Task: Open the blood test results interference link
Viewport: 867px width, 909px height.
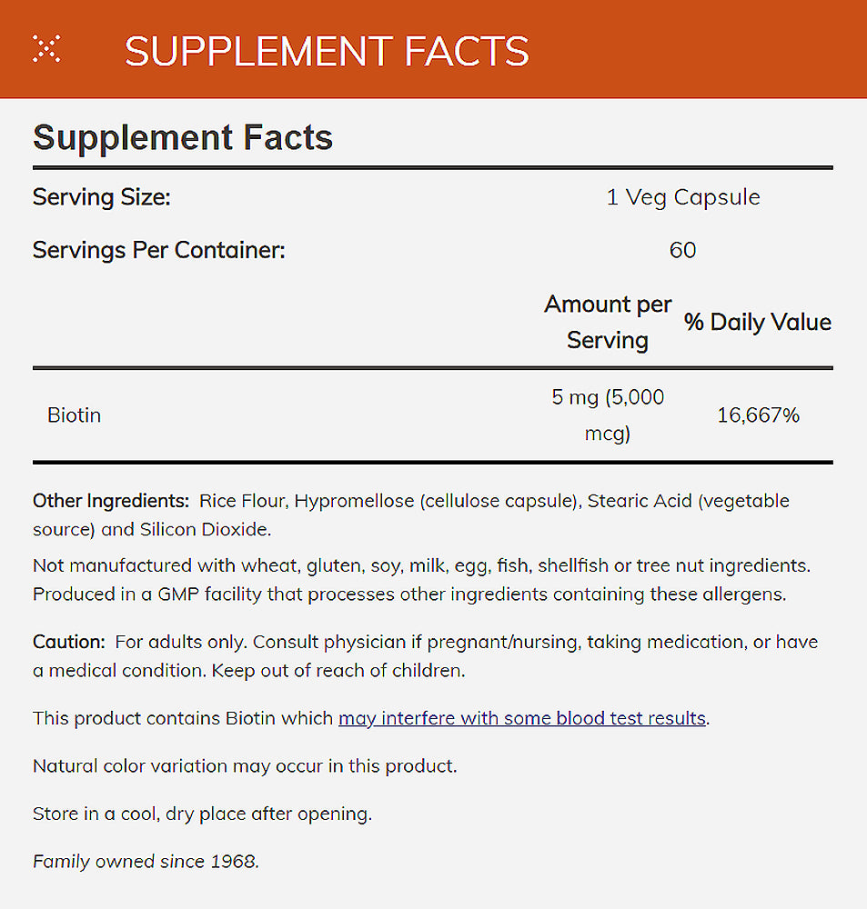Action: click(x=522, y=718)
